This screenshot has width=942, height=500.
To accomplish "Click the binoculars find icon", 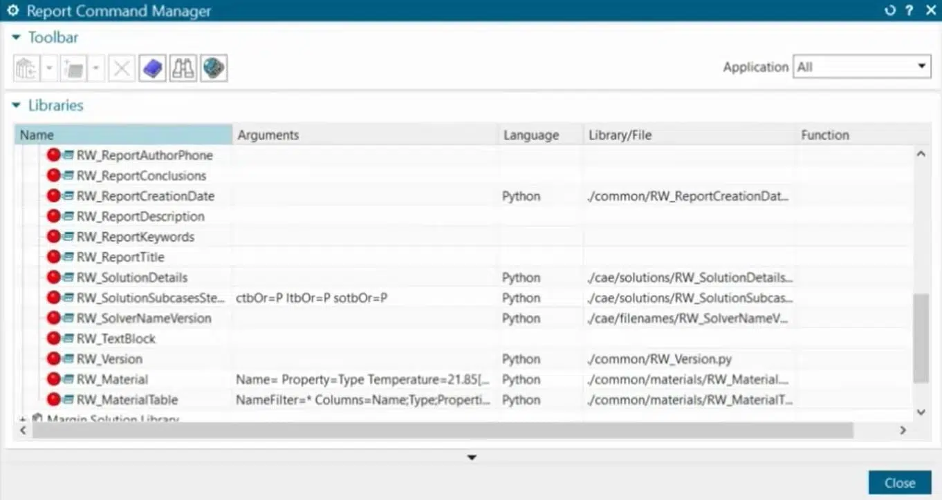I will point(183,68).
